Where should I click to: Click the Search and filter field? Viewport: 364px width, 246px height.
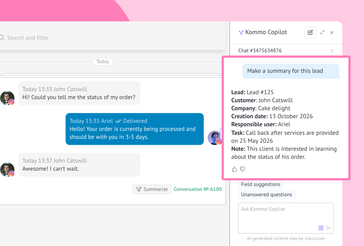pos(112,38)
